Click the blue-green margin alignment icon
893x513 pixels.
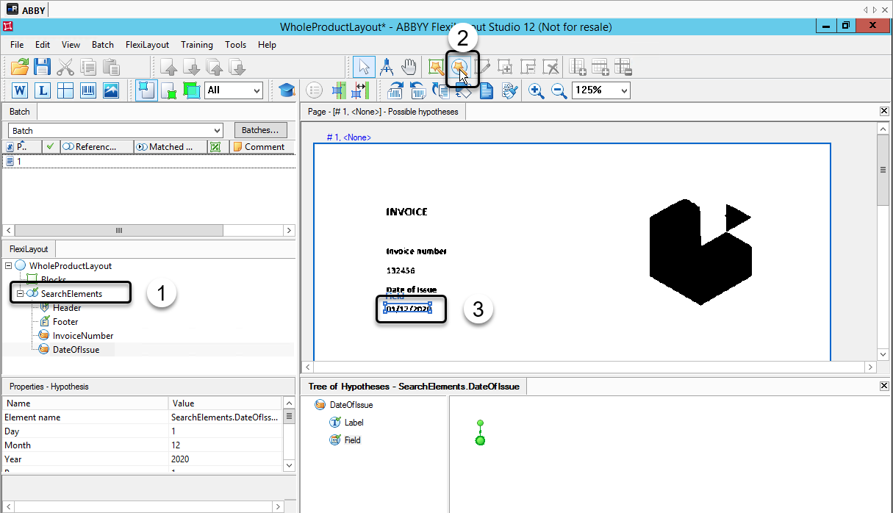pos(337,90)
